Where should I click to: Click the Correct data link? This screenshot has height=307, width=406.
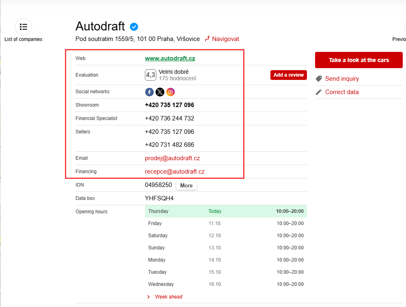point(342,92)
